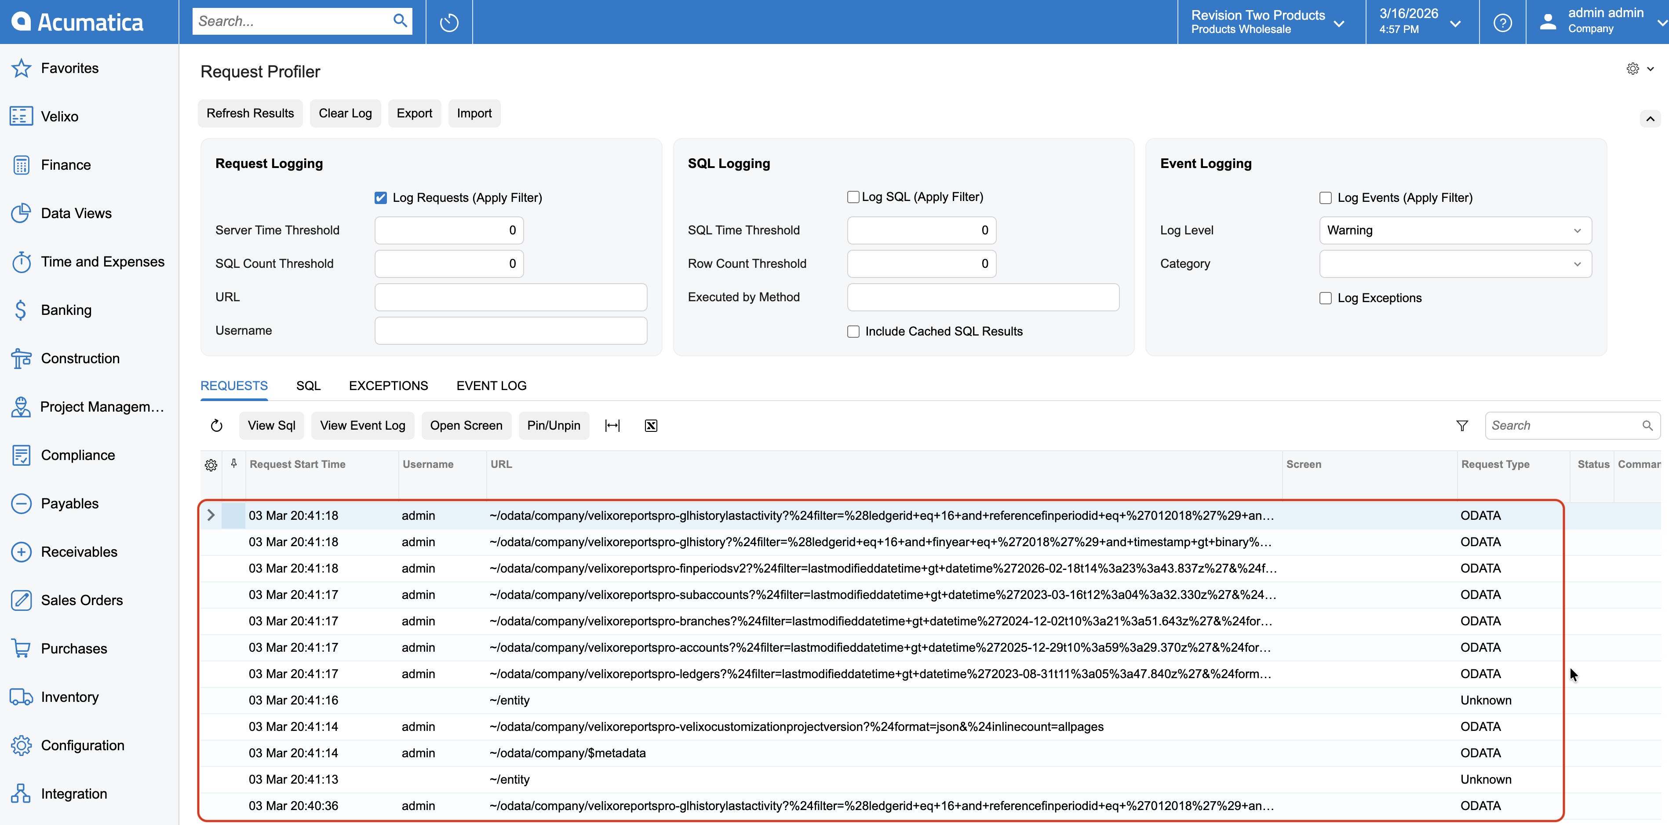Click the Banking sidebar icon
This screenshot has height=825, width=1669.
click(21, 310)
